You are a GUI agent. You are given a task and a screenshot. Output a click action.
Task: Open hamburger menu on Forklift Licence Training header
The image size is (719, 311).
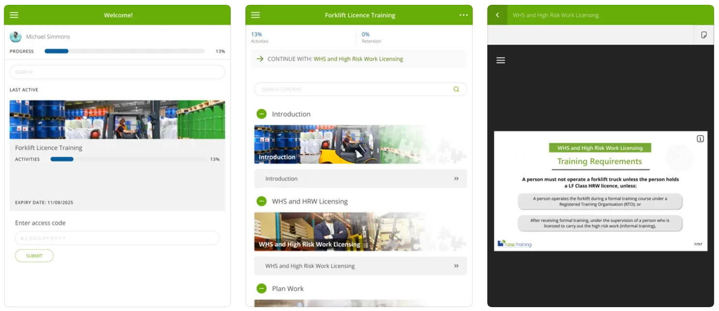(x=255, y=15)
